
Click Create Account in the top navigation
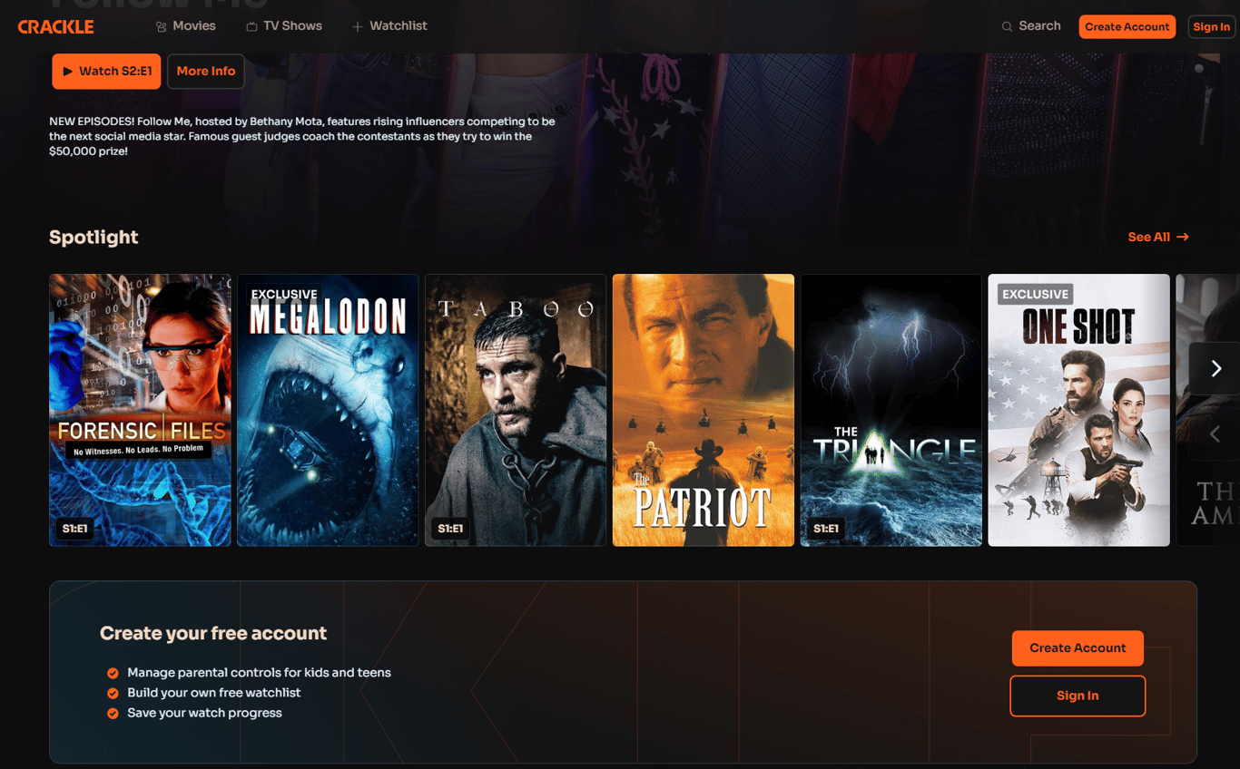1127,26
